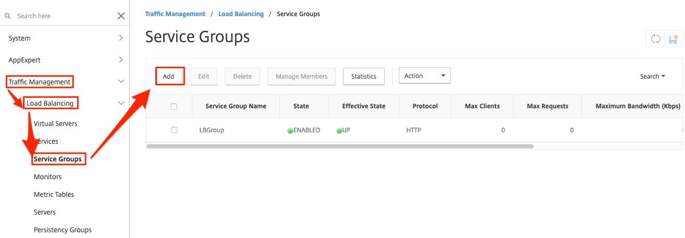Expand the AppExpert menu chevron
The image size is (685, 238).
(121, 60)
